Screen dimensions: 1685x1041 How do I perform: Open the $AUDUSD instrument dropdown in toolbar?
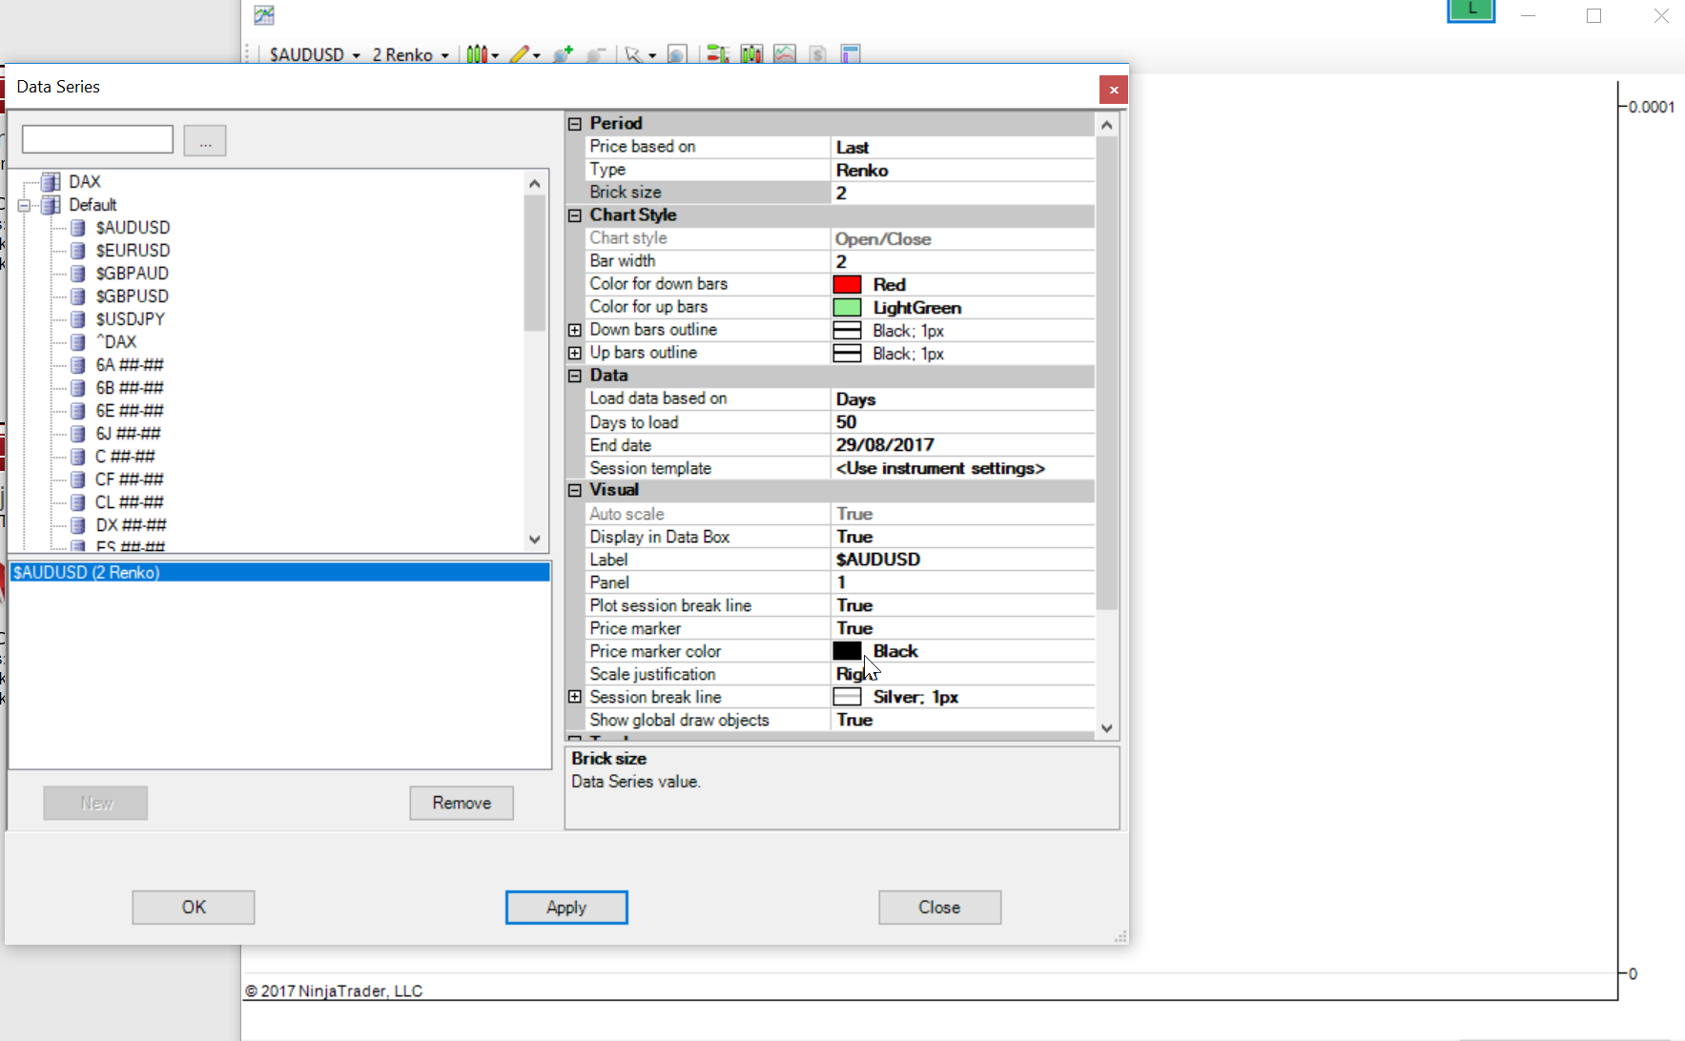[x=315, y=55]
